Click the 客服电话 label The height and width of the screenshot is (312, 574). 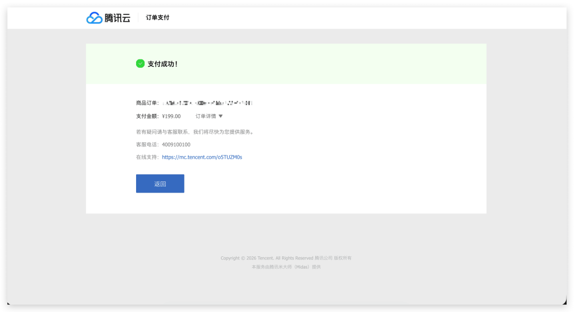pos(148,144)
